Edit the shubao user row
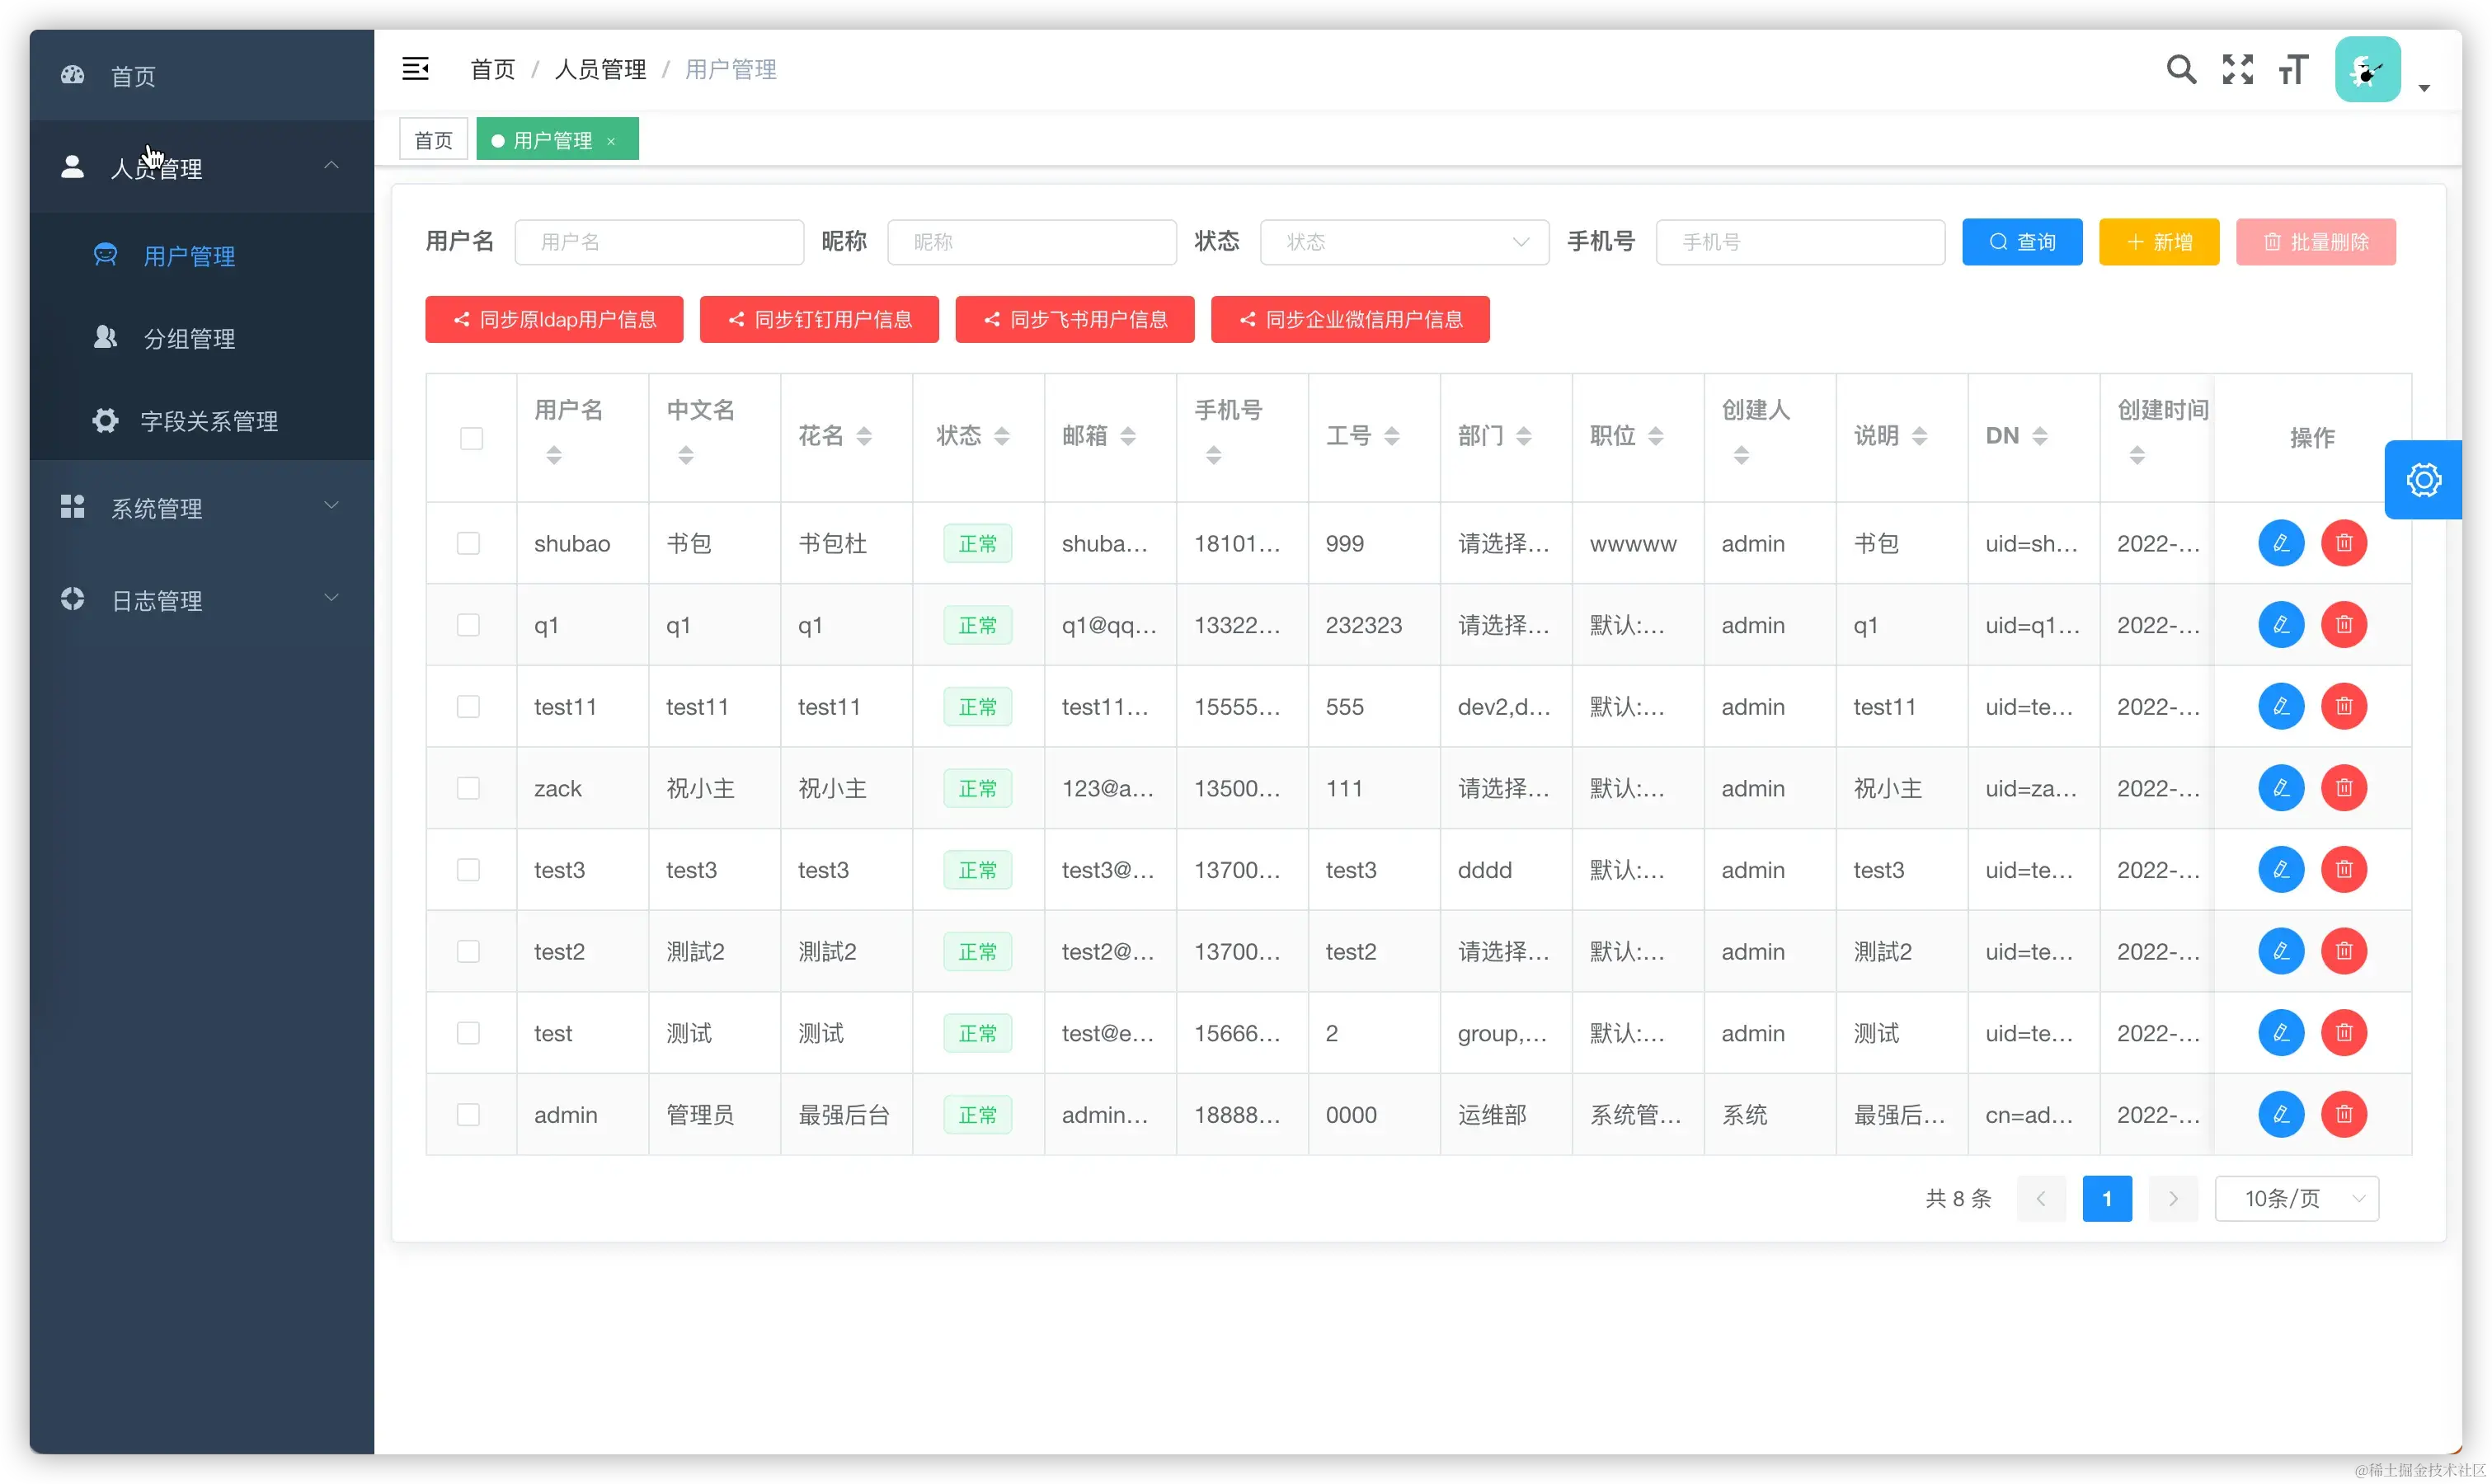This screenshot has width=2492, height=1484. (x=2281, y=543)
